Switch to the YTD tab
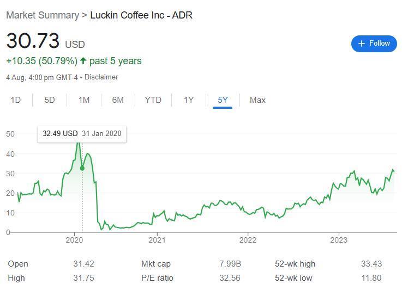Image resolution: width=408 pixels, height=284 pixels. (x=153, y=100)
